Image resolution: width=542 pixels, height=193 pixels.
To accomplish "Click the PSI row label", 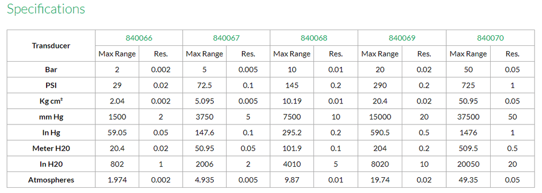I will pos(51,85).
